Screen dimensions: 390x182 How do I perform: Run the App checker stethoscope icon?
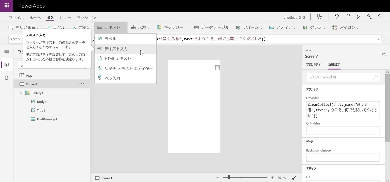tap(320, 17)
